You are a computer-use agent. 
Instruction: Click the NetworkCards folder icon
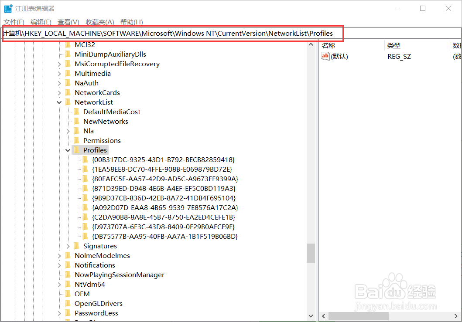point(68,93)
